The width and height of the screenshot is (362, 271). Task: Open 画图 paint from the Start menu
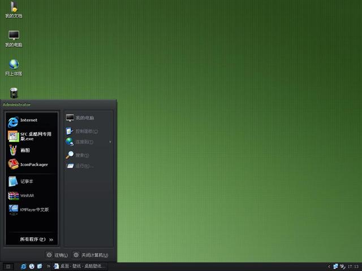click(31, 150)
